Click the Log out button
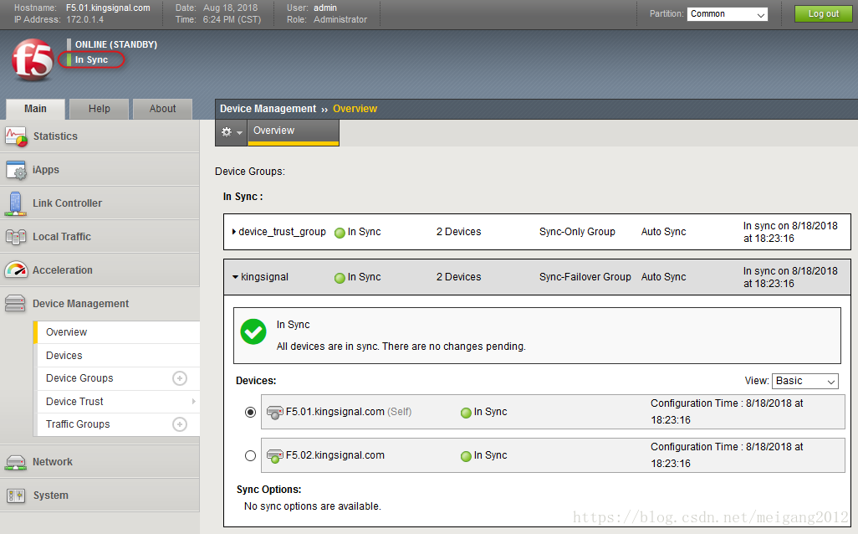The image size is (858, 534). [x=824, y=13]
